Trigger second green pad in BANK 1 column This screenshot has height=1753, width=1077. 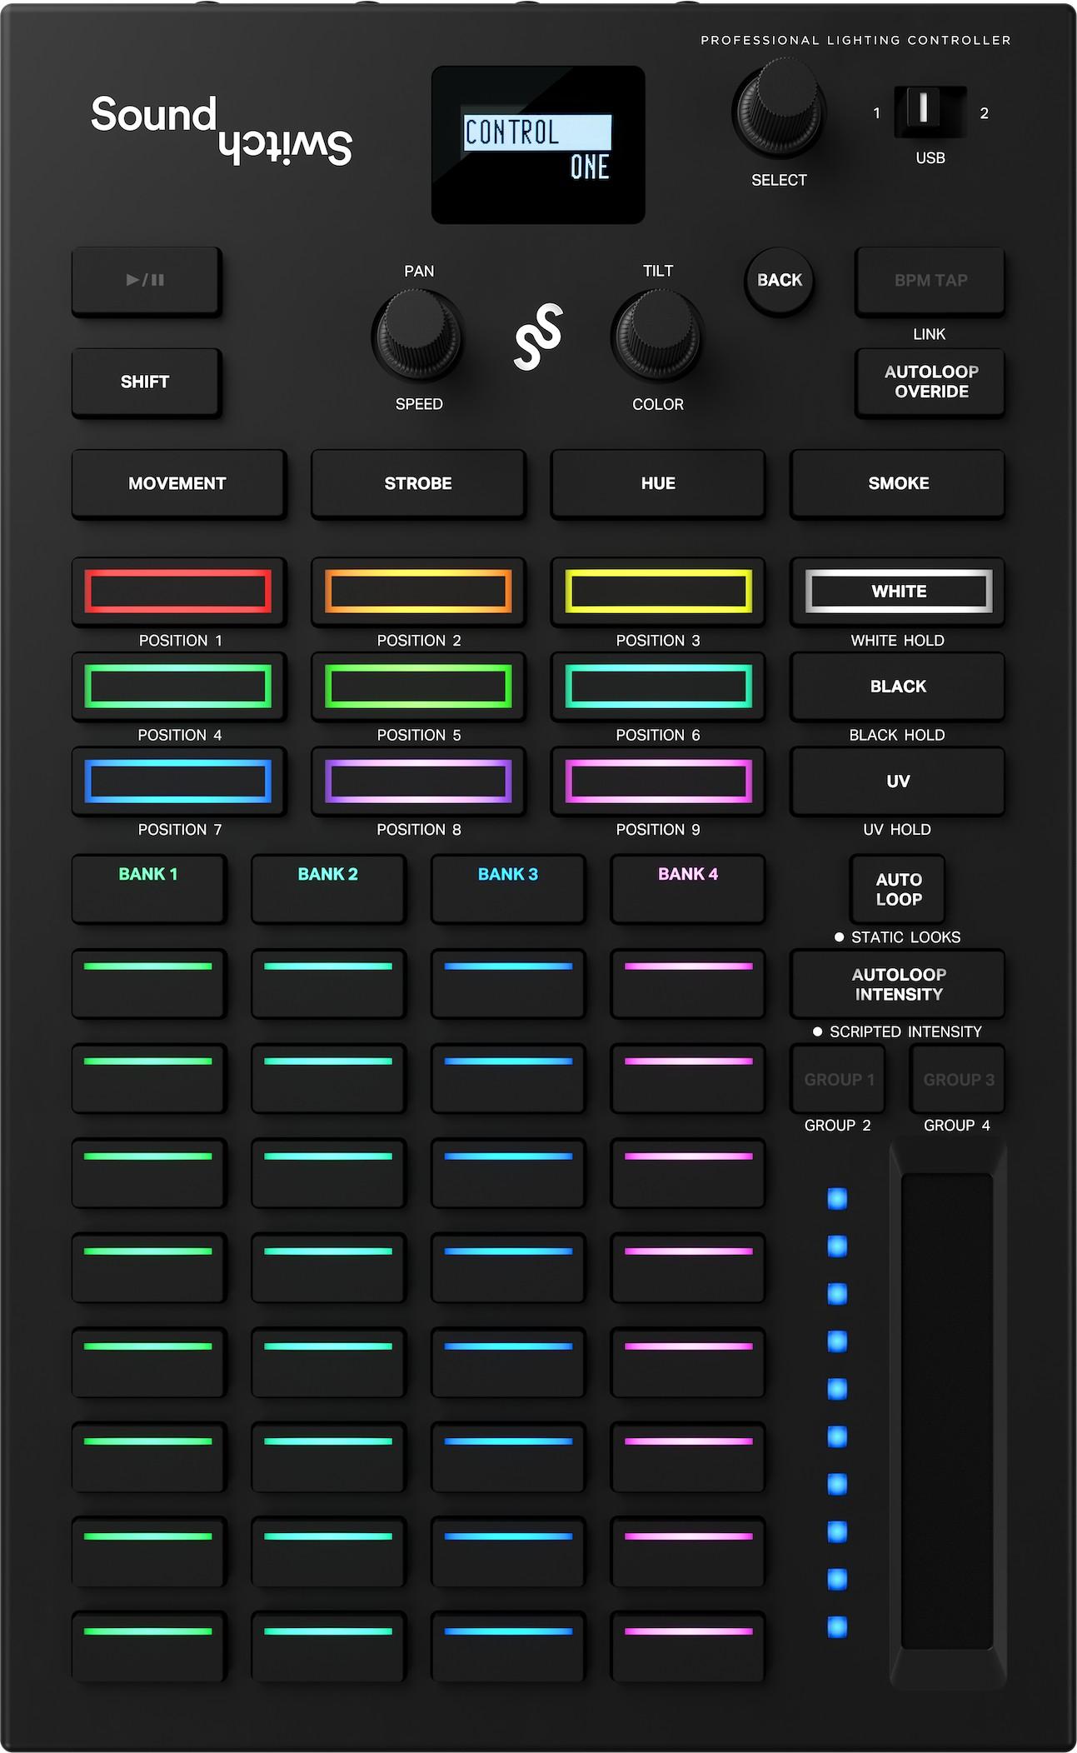click(x=148, y=1079)
